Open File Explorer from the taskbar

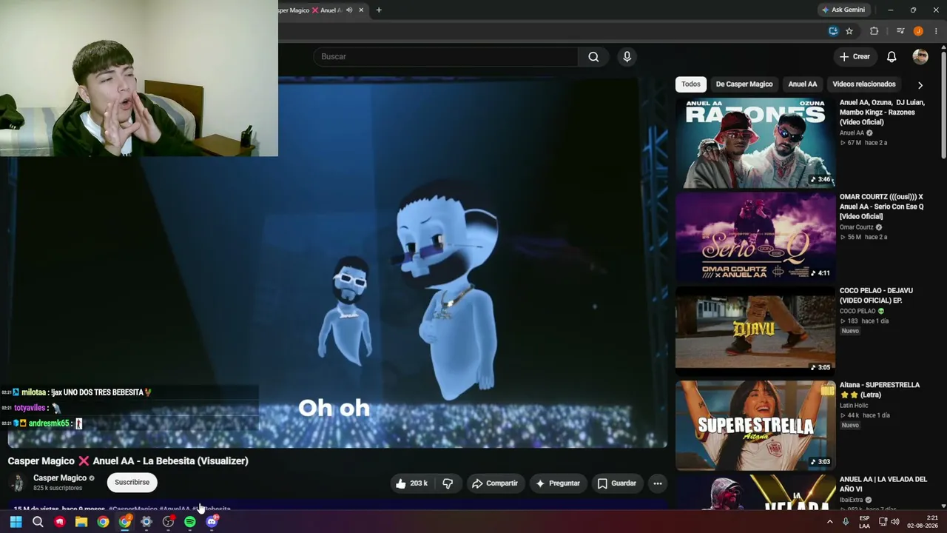tap(81, 522)
